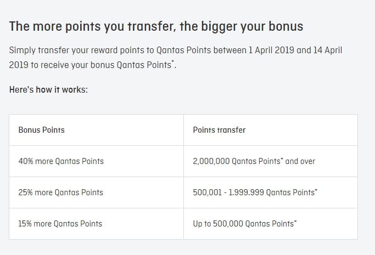Click the "2,000,000" figure in the table
The height and width of the screenshot is (255, 375).
click(211, 161)
